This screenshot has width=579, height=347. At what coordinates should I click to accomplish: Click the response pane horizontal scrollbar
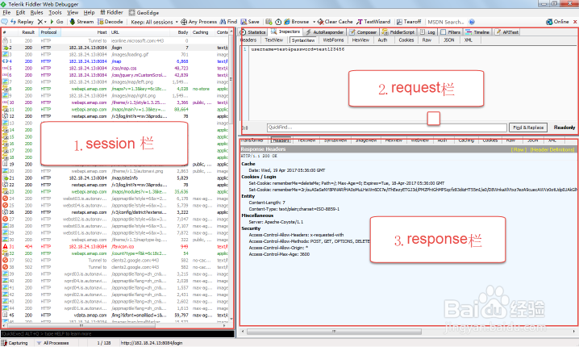pyautogui.click(x=334, y=332)
